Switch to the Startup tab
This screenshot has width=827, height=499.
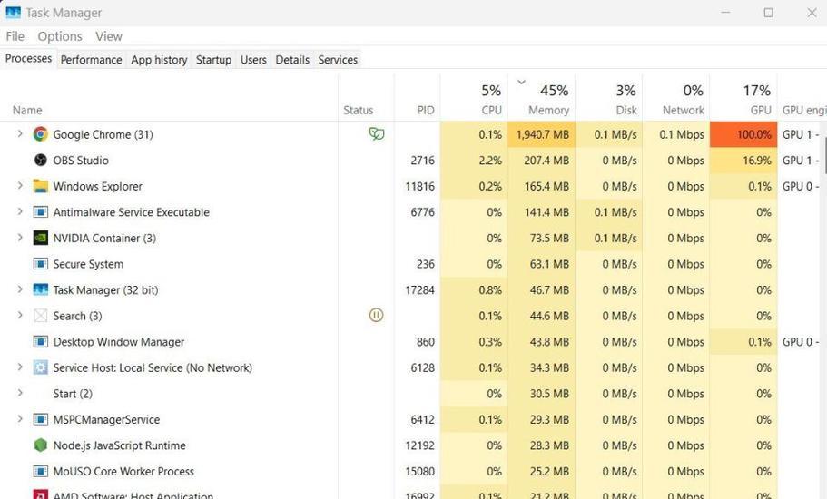pos(213,60)
